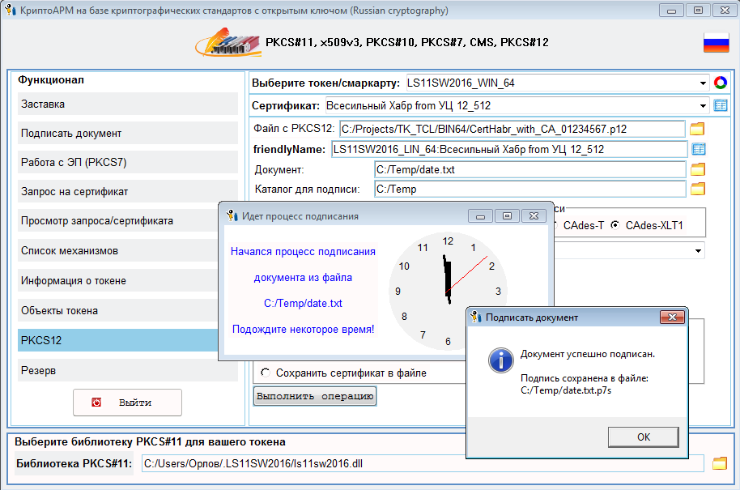Open the Сертификат dropdown list
Image resolution: width=740 pixels, height=490 pixels.
(702, 105)
